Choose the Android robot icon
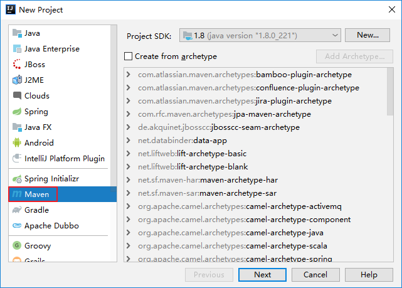Viewport: 402px width, 288px height. [17, 142]
